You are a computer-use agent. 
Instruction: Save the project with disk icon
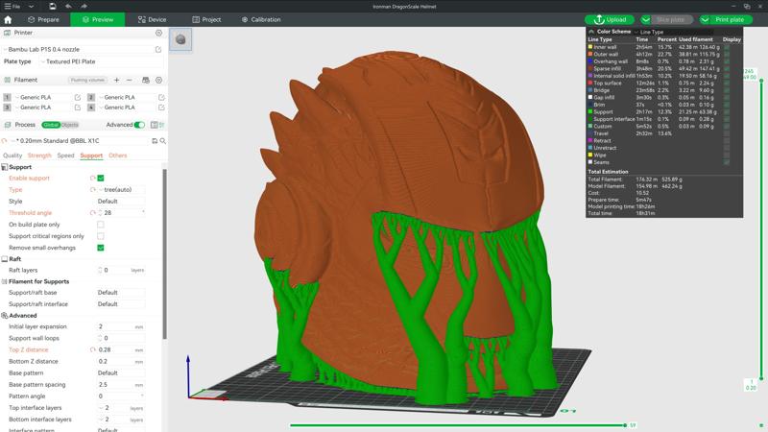[x=53, y=7]
